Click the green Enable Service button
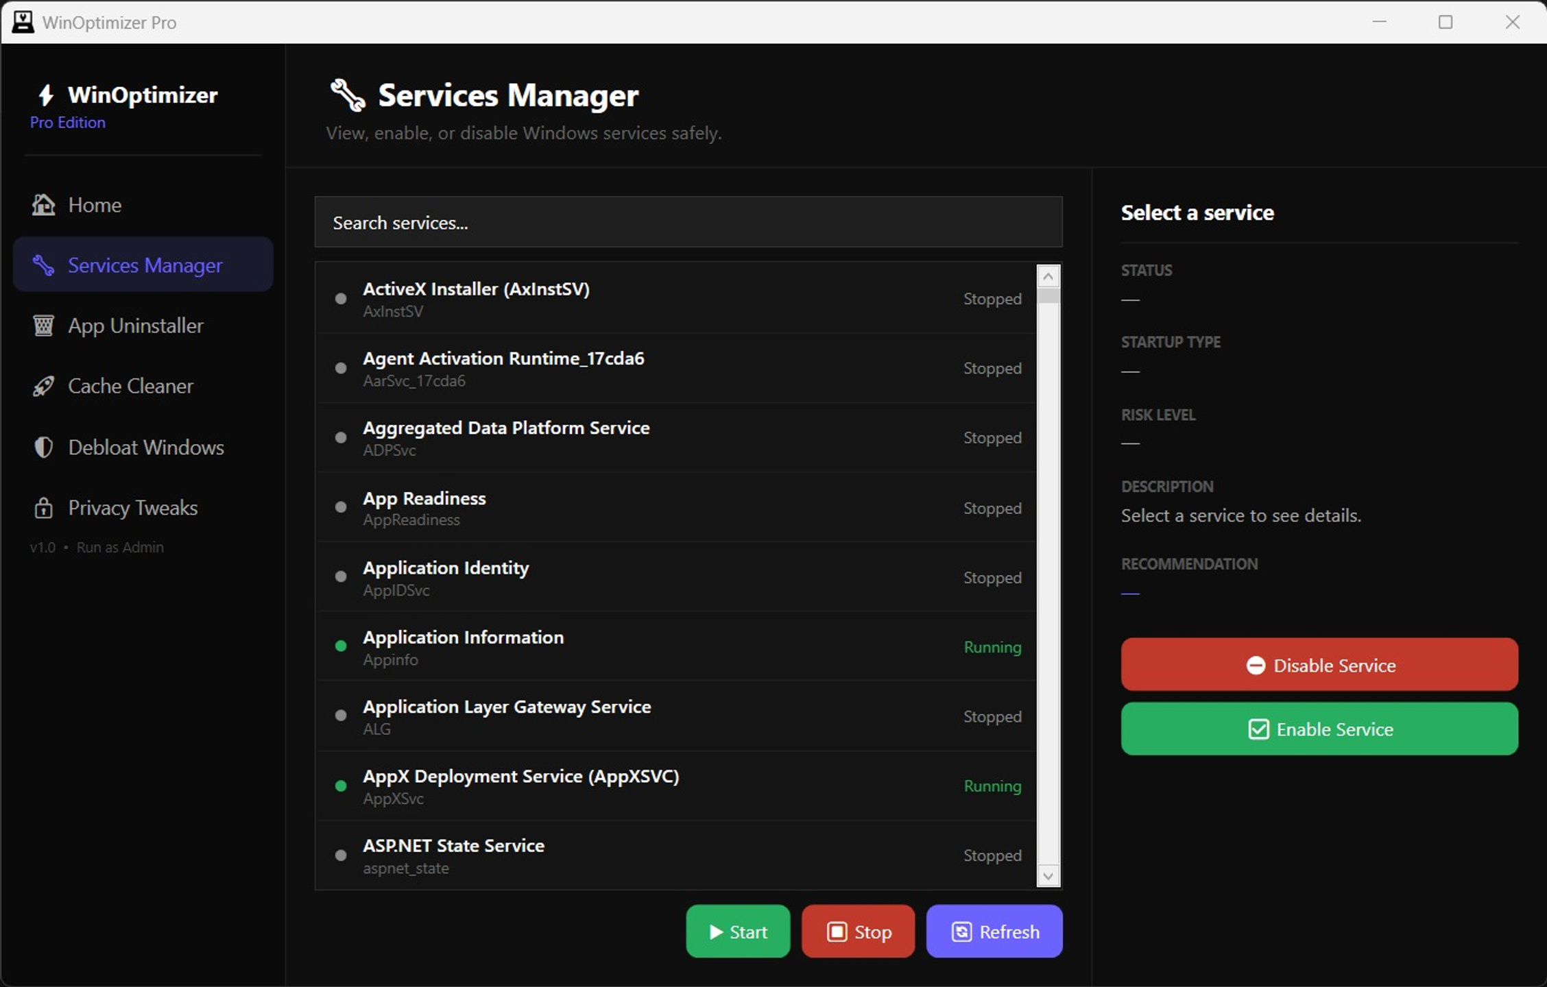The width and height of the screenshot is (1547, 987). click(1319, 729)
